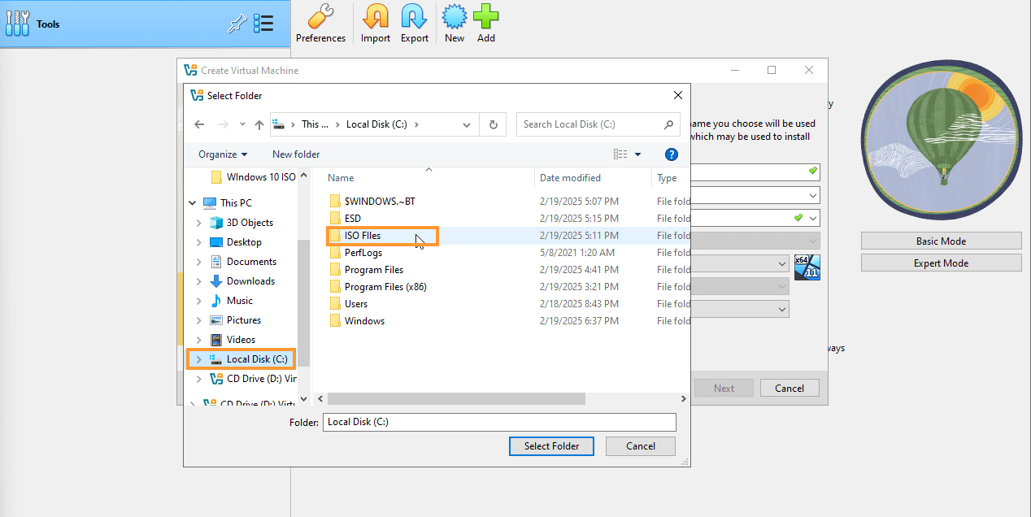
Task: Refresh the Local Disk (C:) folder listing
Action: click(493, 124)
